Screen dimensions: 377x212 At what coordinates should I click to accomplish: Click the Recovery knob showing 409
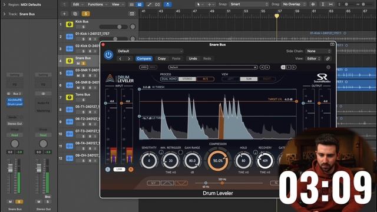[265, 161]
